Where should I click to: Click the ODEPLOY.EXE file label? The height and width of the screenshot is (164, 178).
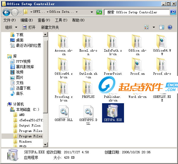pyautogui.click(x=162, y=98)
